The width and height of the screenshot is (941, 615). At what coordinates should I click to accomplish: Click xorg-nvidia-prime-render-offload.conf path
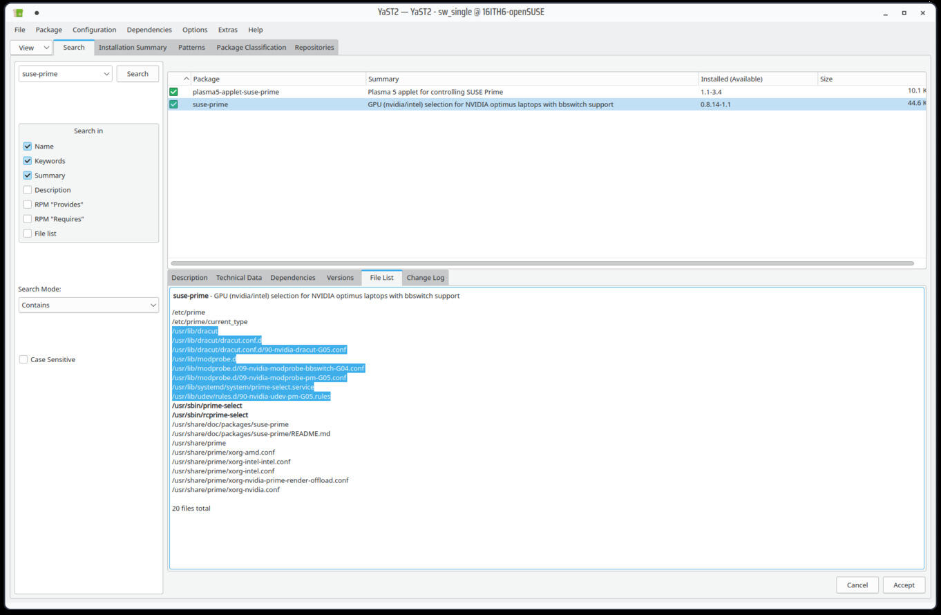coord(260,480)
